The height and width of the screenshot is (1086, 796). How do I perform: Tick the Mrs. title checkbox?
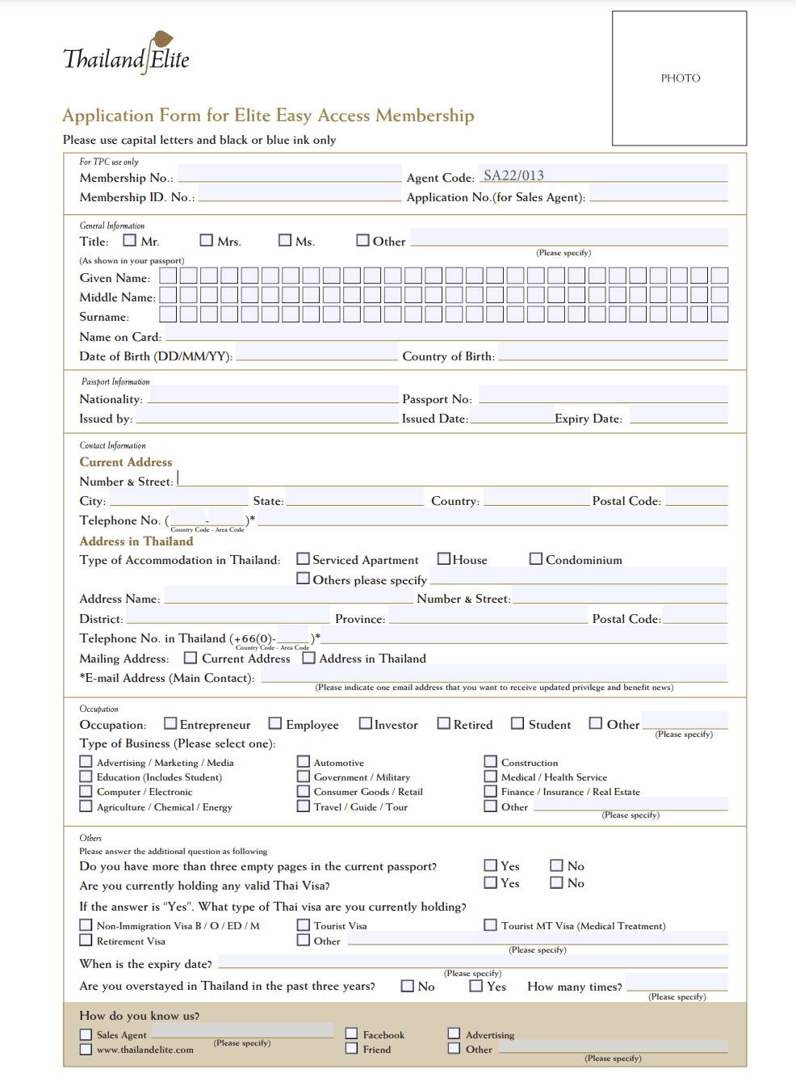point(206,240)
